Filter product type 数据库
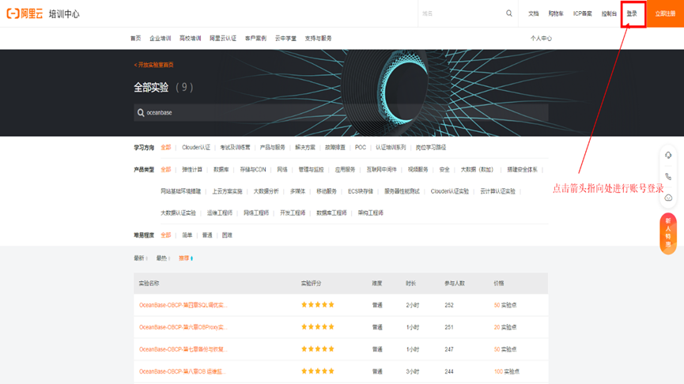The image size is (684, 384). [x=221, y=170]
